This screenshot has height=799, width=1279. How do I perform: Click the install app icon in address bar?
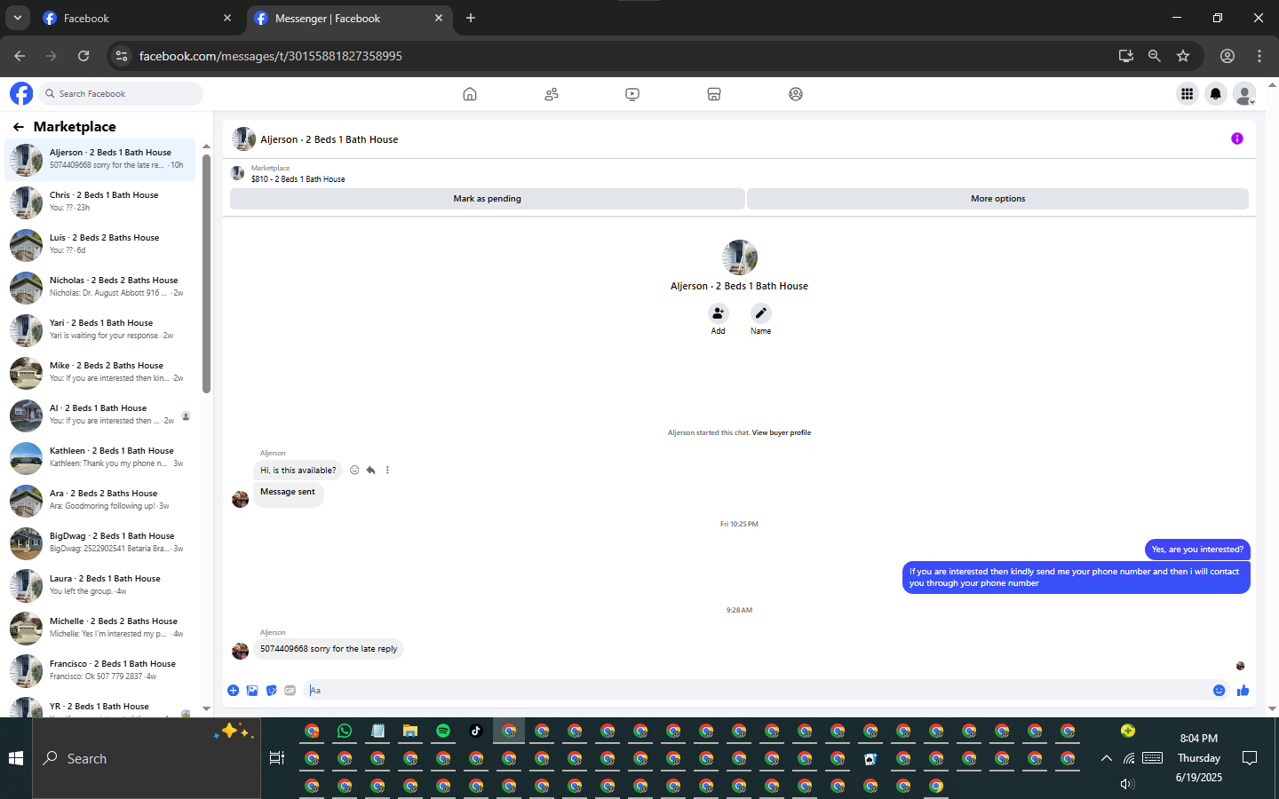1126,56
